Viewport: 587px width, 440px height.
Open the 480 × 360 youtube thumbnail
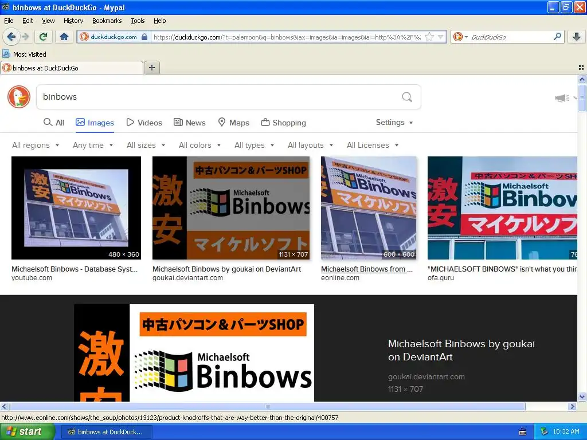pyautogui.click(x=76, y=207)
